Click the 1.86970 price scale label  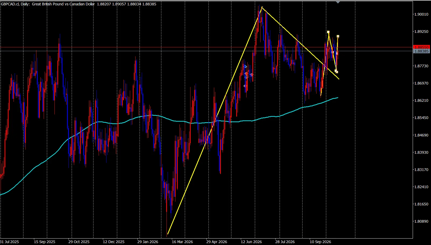tap(421, 83)
